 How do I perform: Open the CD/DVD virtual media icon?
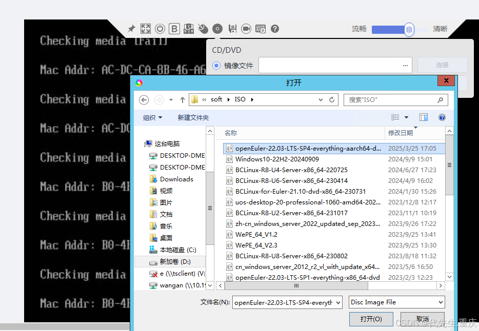[x=217, y=29]
